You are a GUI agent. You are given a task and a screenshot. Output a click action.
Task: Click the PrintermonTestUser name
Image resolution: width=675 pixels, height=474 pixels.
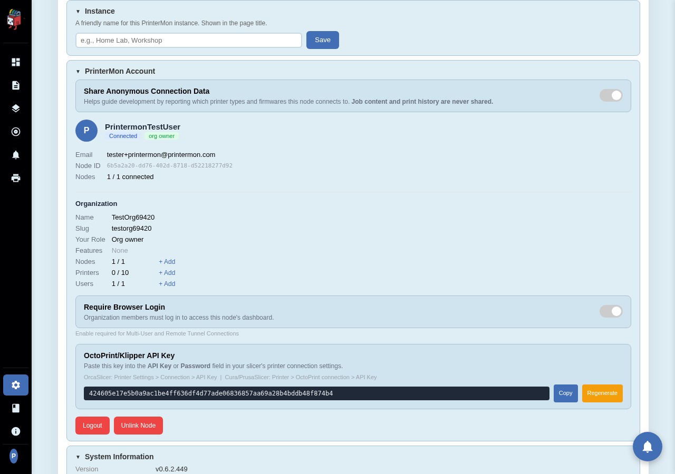coord(142,126)
